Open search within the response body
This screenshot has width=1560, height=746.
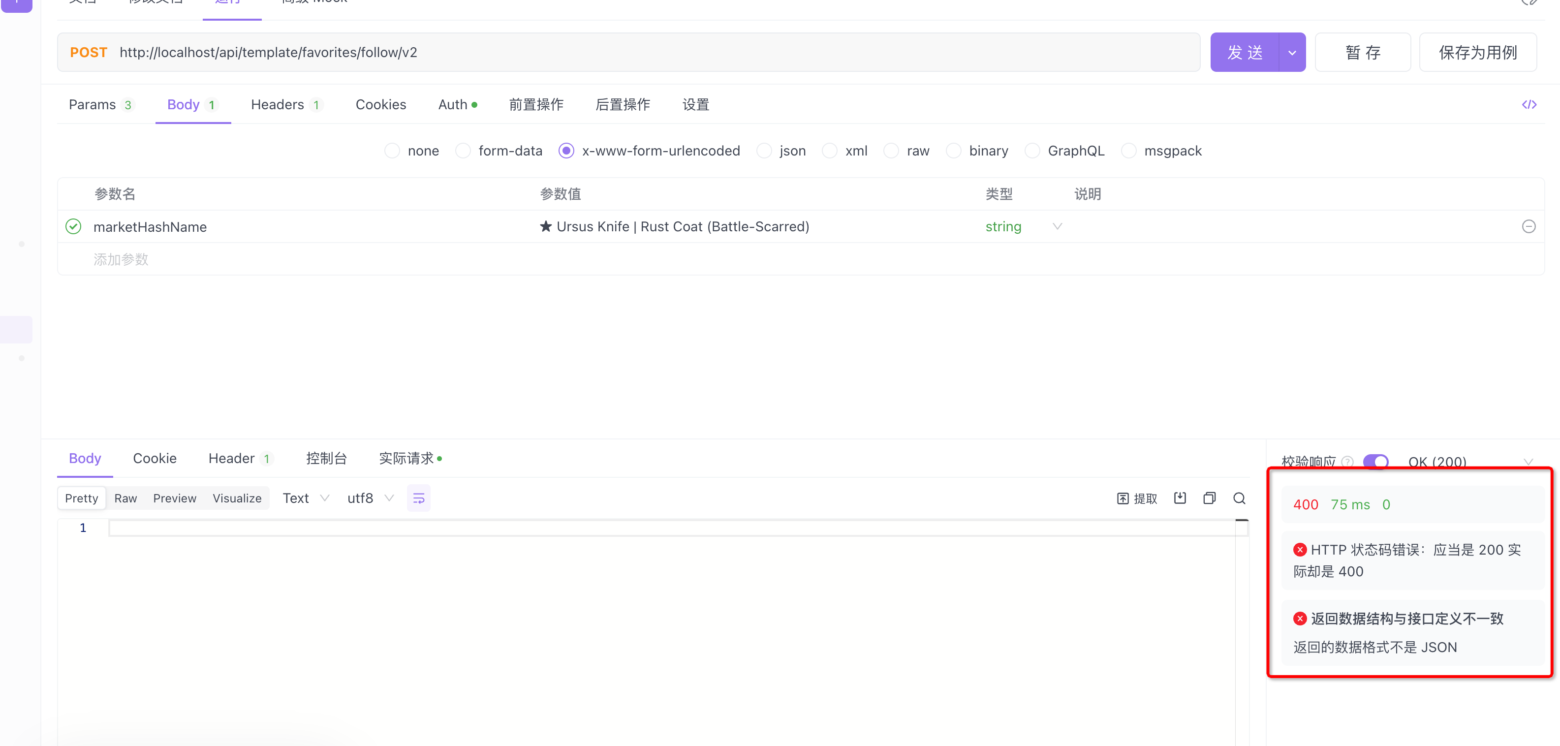[x=1239, y=497]
